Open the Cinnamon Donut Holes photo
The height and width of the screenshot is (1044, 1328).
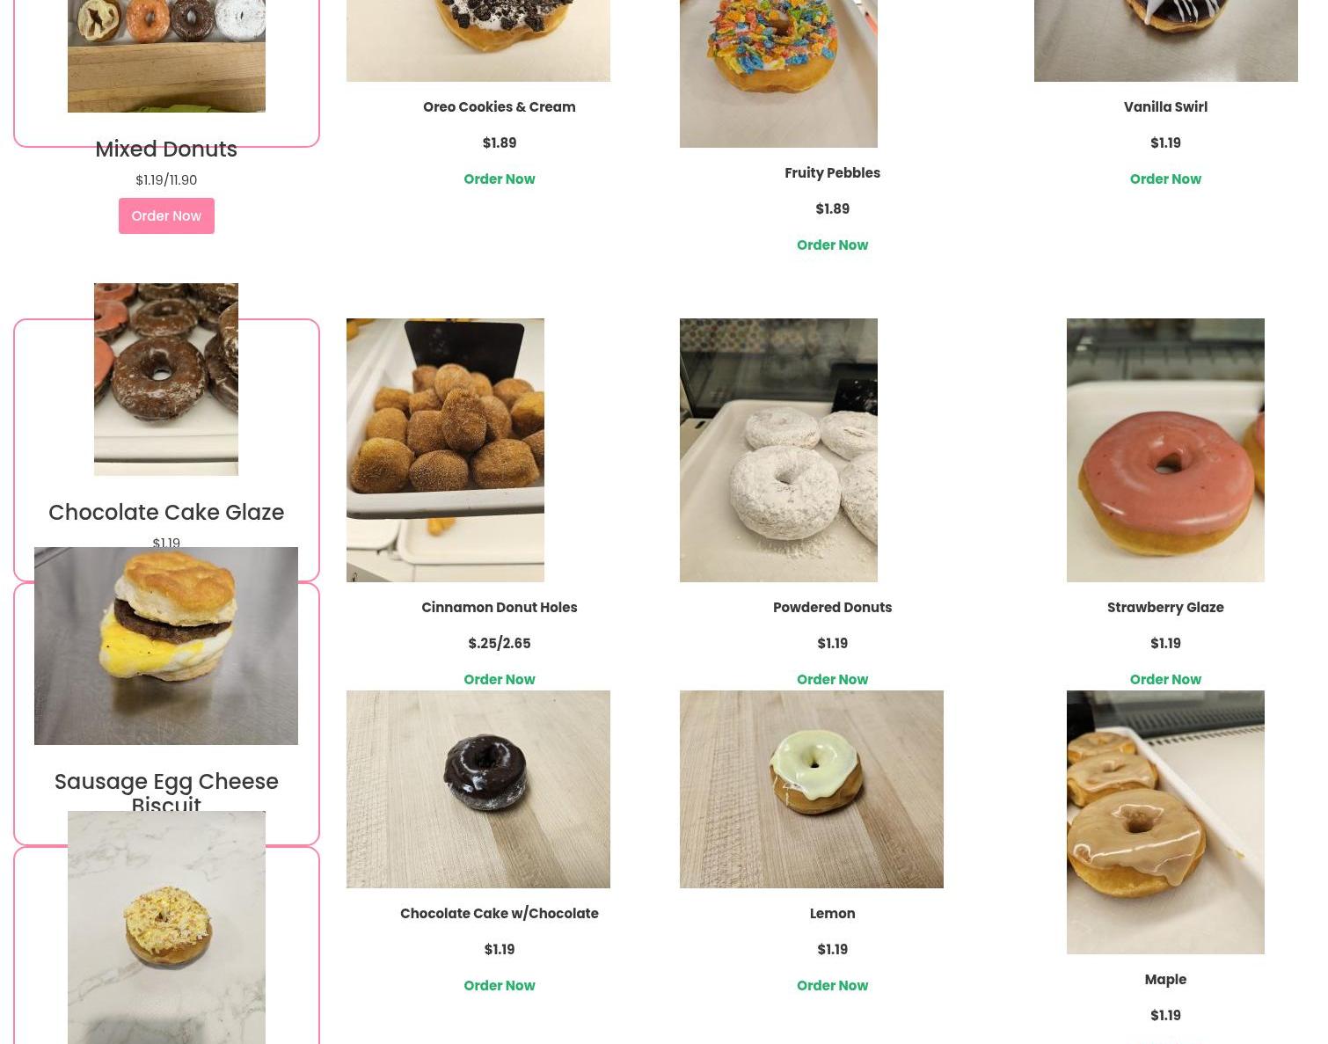click(445, 450)
